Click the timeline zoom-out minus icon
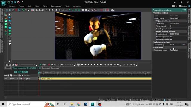Screen dimensions: 191x107 pos(10,65)
